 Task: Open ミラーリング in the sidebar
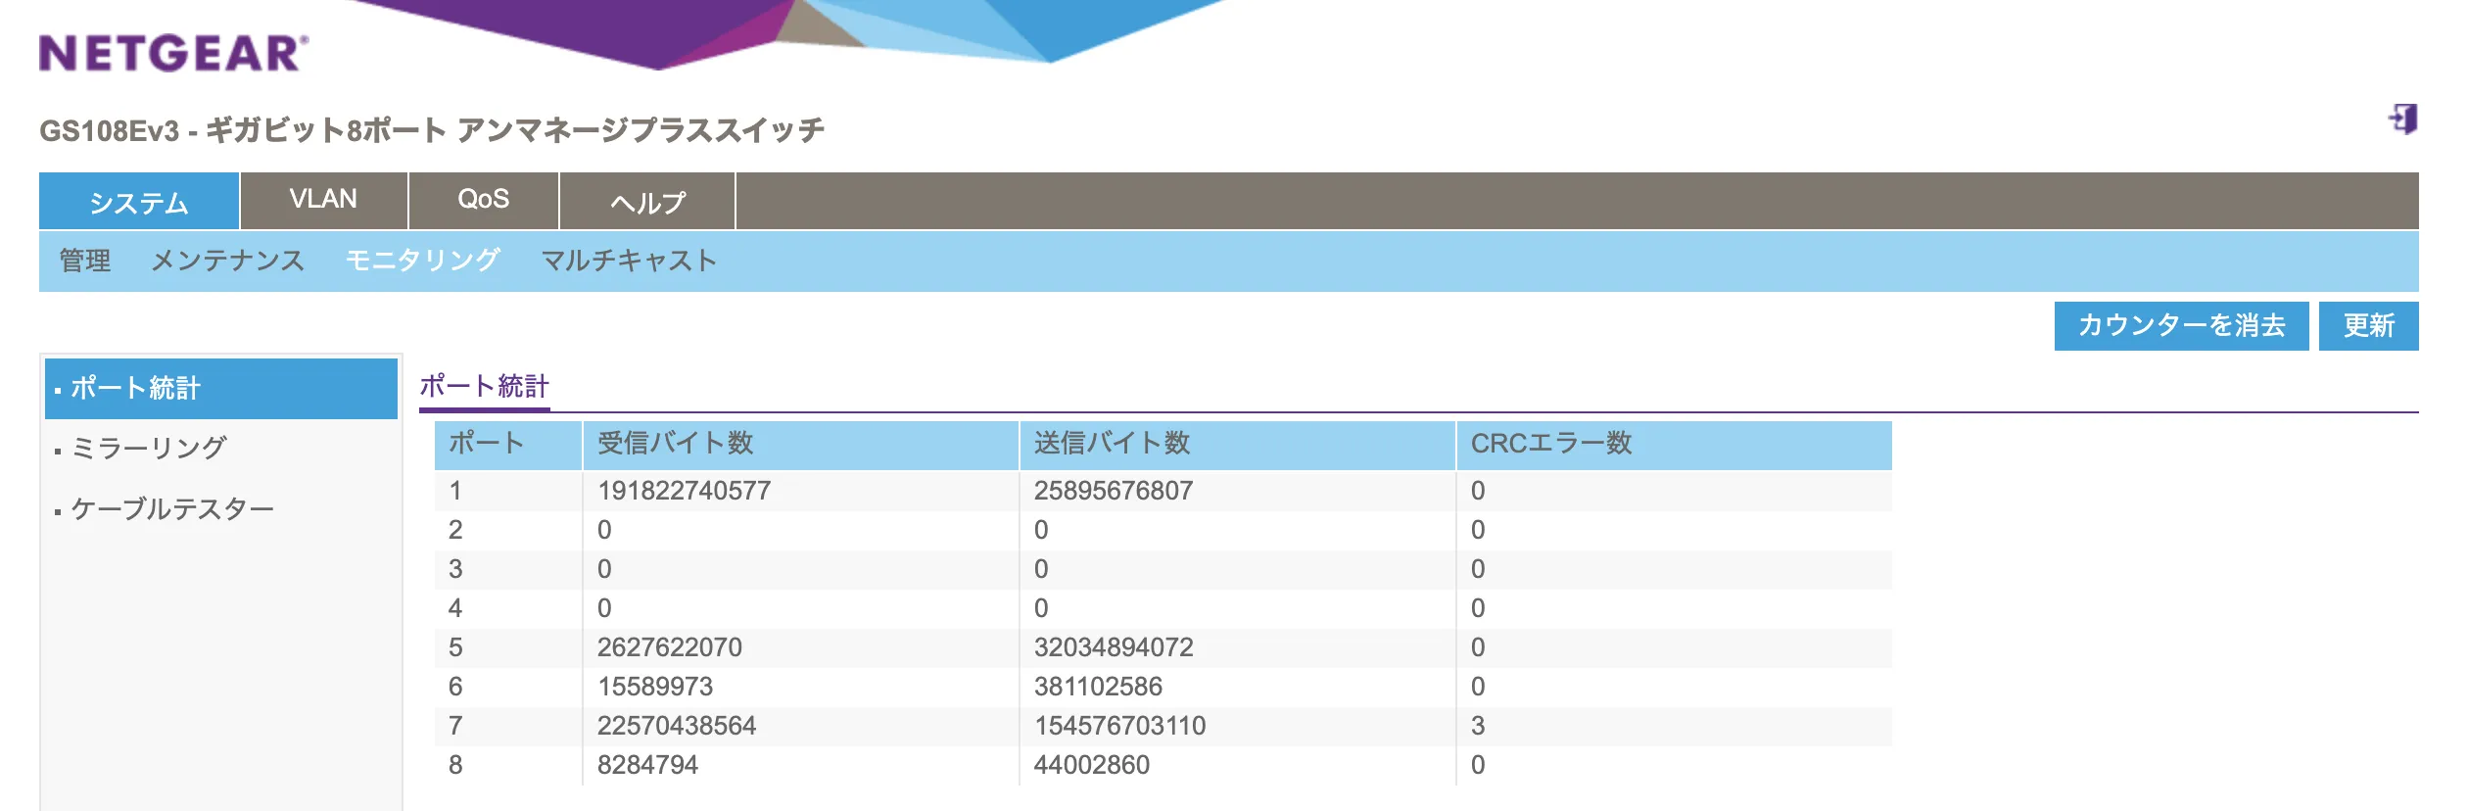pos(149,448)
